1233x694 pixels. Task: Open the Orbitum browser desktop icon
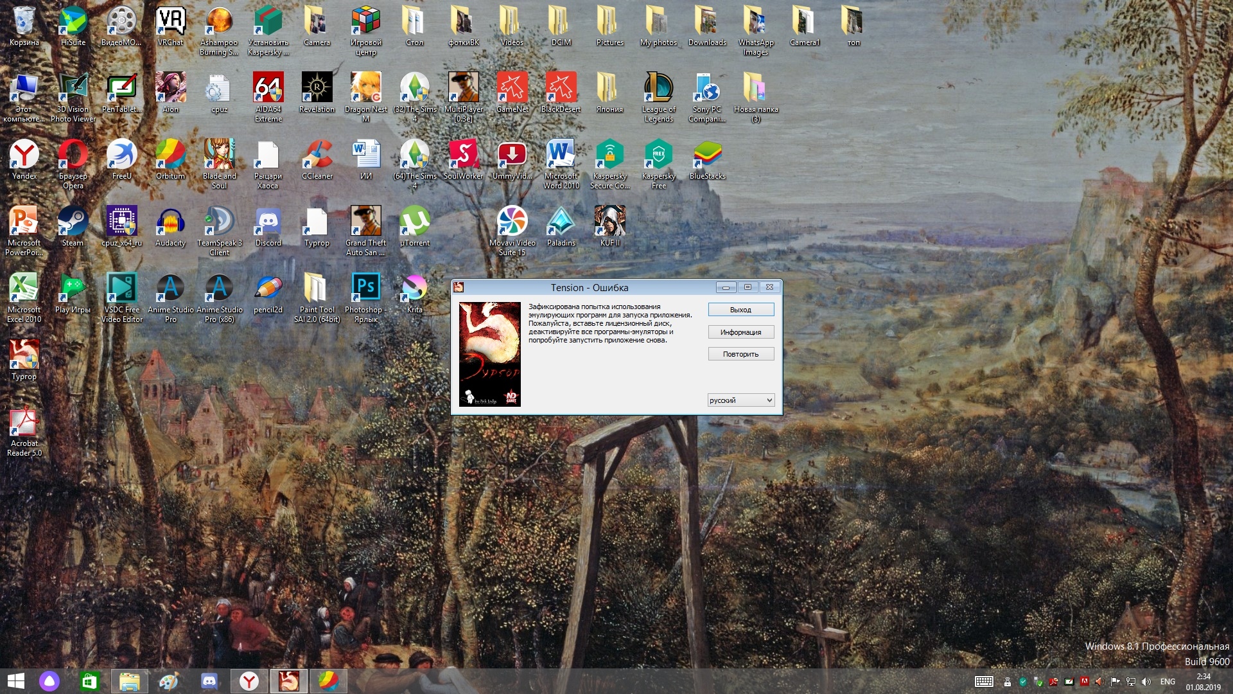point(170,160)
